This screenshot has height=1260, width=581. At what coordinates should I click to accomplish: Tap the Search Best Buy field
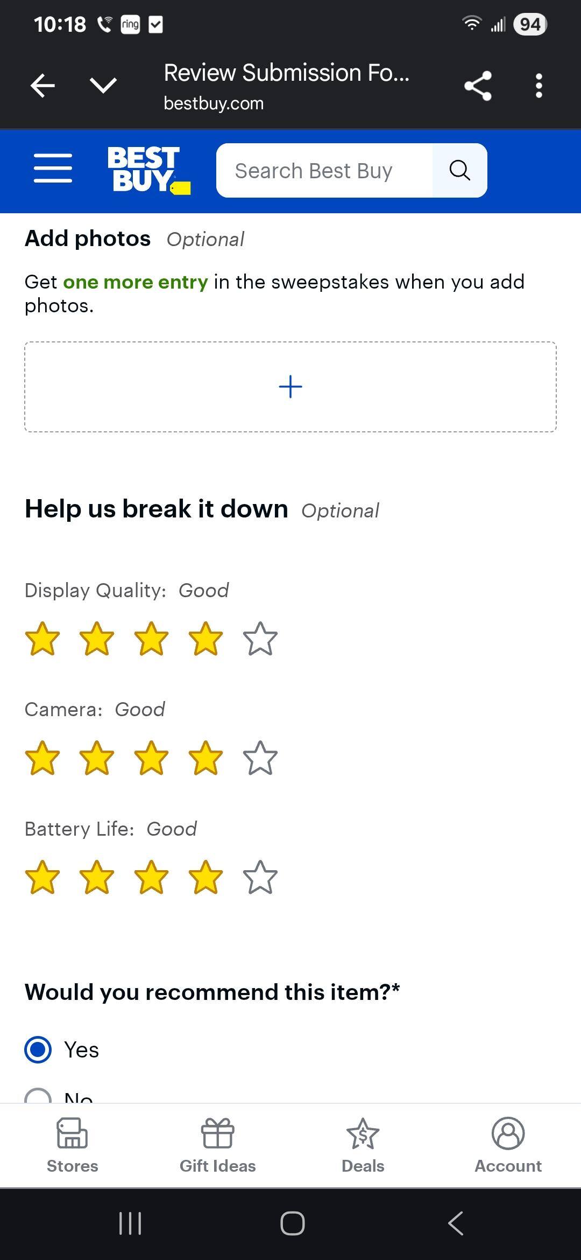click(x=323, y=170)
